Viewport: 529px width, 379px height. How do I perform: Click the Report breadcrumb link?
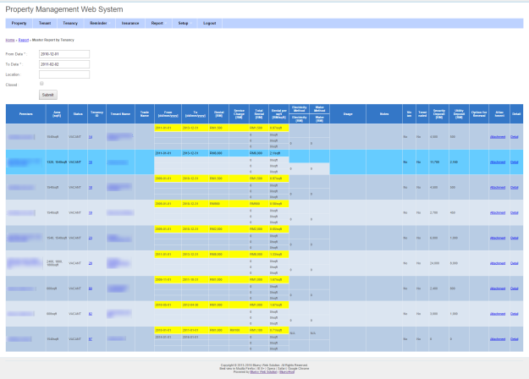click(x=24, y=40)
